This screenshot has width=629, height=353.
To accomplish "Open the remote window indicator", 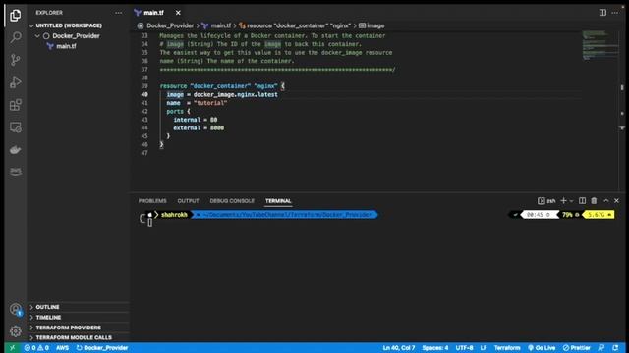I will (12, 348).
